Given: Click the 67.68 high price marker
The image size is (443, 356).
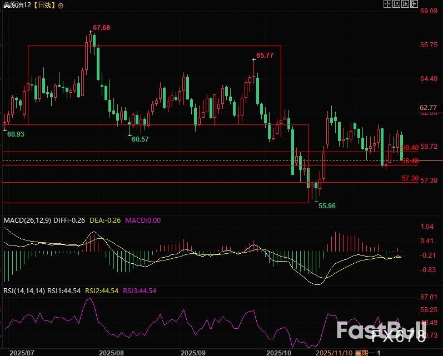Looking at the screenshot, I should 102,27.
